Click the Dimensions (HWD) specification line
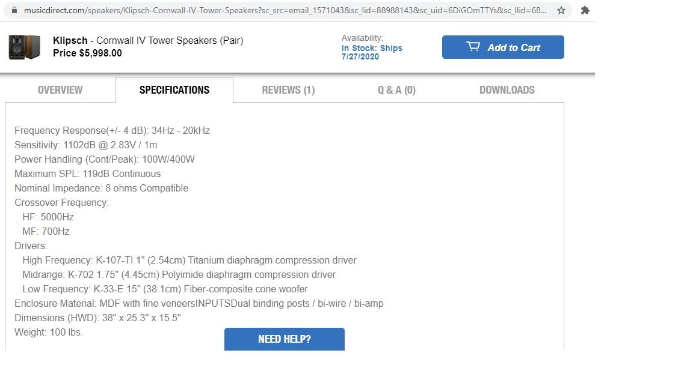Image resolution: width=693 pixels, height=389 pixels. [x=97, y=318]
